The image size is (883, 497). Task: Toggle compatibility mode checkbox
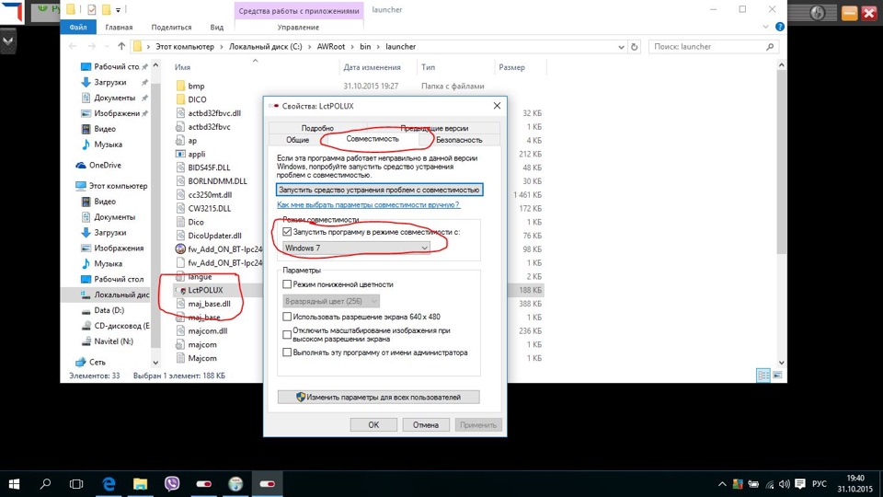(287, 232)
